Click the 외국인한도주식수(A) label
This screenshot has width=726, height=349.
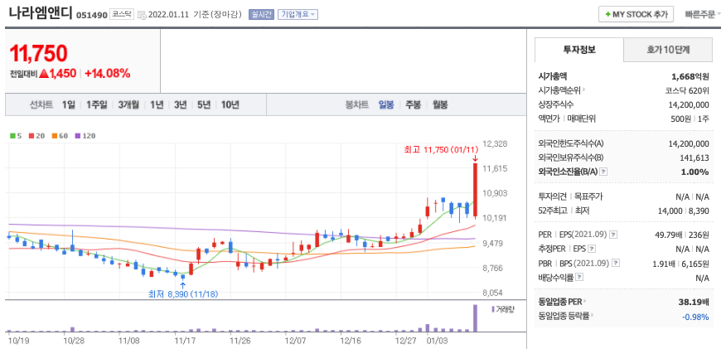pos(571,143)
